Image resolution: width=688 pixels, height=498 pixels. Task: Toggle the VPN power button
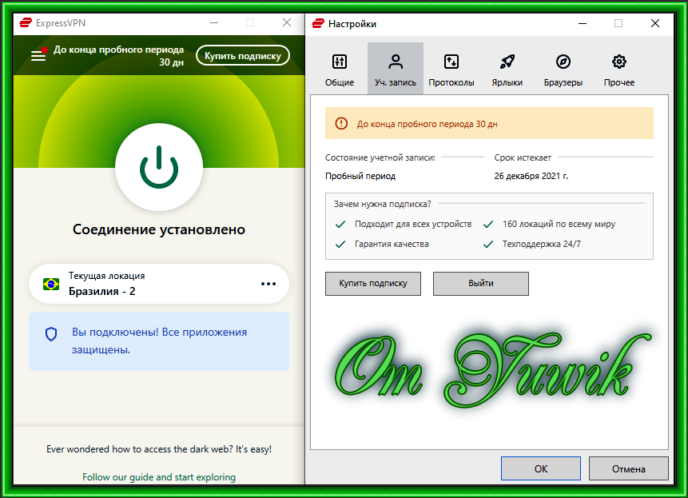coord(159,167)
